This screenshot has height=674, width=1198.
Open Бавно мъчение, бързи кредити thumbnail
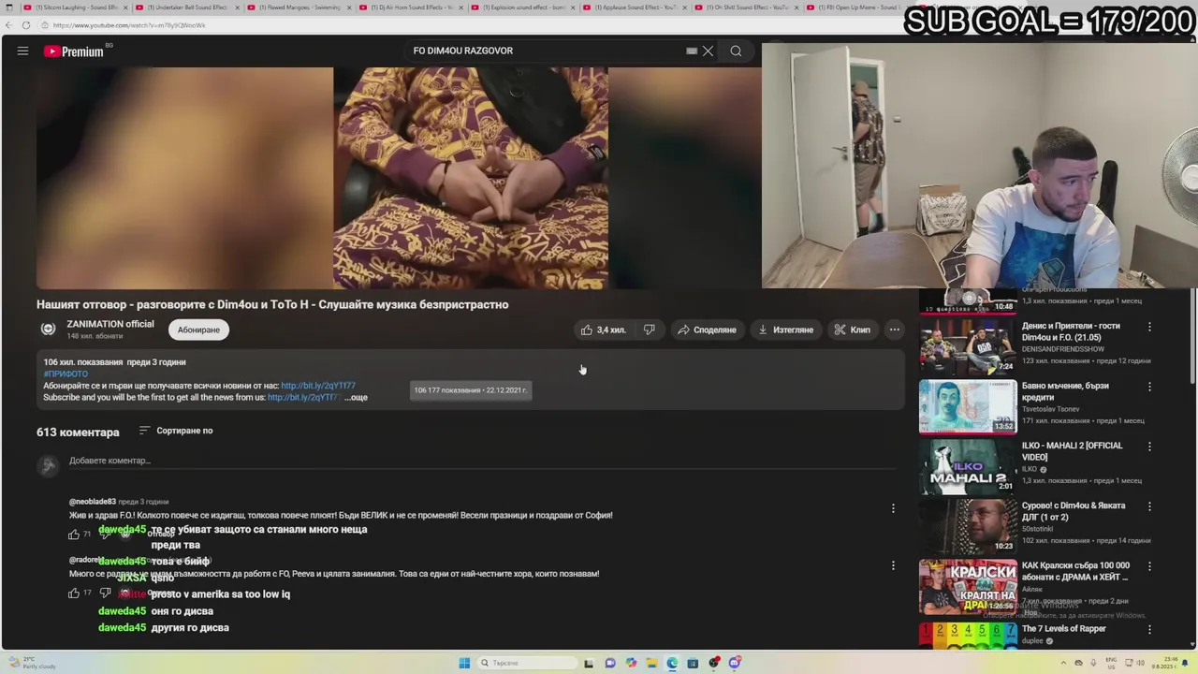pos(968,406)
